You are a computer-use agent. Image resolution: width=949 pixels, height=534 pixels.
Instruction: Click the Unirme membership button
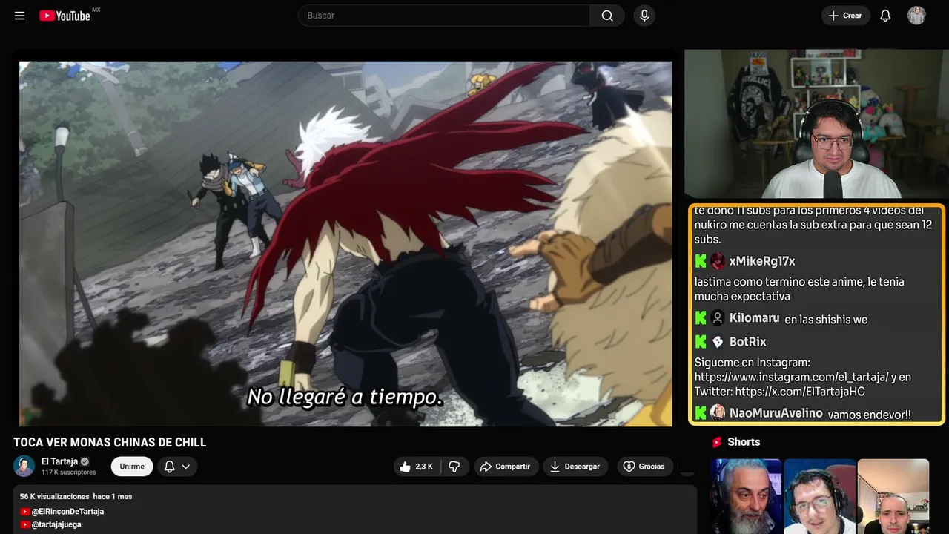pyautogui.click(x=132, y=467)
